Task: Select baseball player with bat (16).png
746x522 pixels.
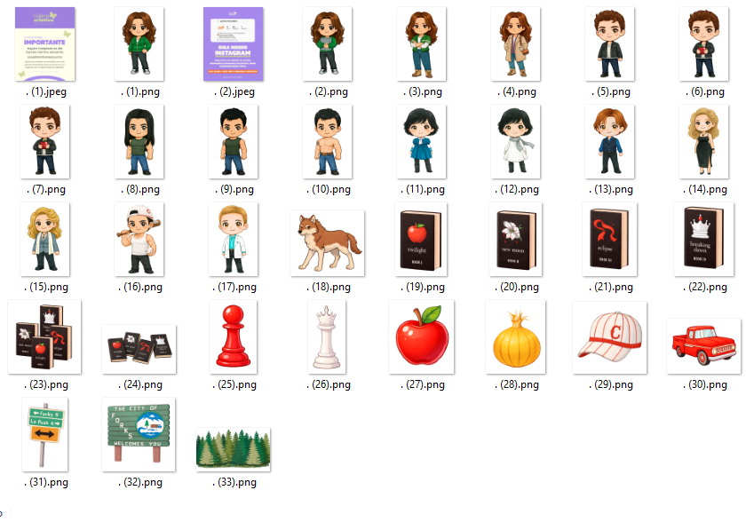Action: coord(139,239)
